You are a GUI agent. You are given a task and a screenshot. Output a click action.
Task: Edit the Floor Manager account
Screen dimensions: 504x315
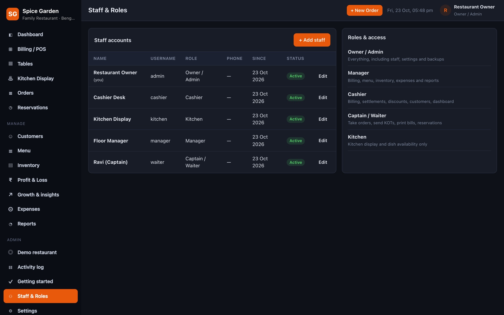323,141
